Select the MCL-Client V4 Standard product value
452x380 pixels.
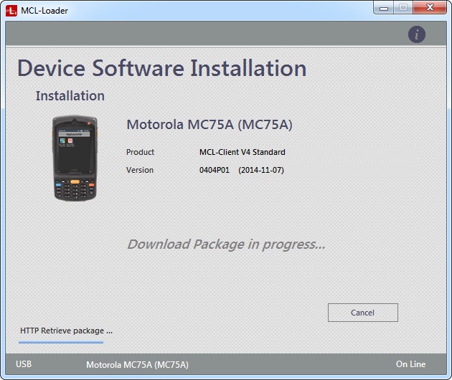242,152
